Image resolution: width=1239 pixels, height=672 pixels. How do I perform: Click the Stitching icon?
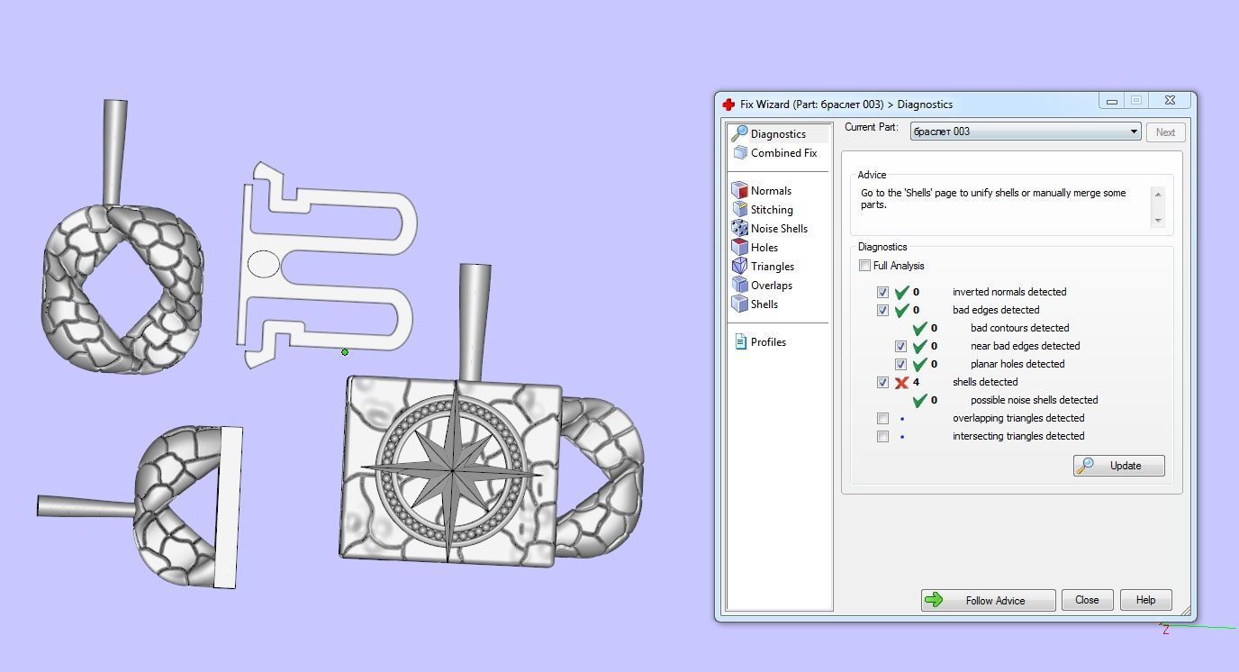click(x=740, y=209)
